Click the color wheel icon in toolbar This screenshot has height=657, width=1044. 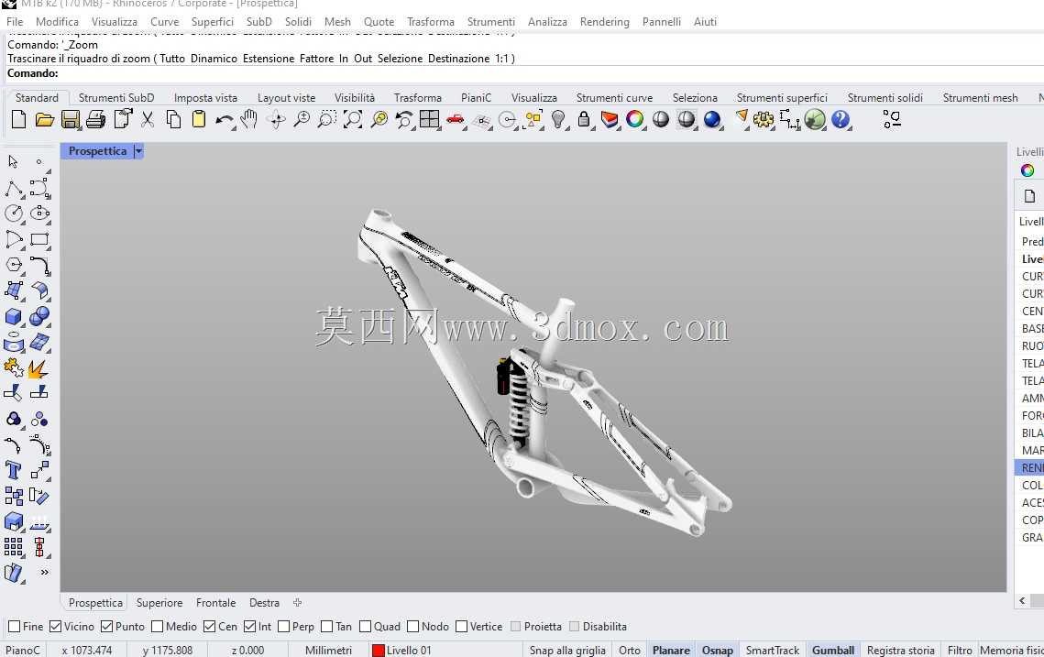pos(634,120)
